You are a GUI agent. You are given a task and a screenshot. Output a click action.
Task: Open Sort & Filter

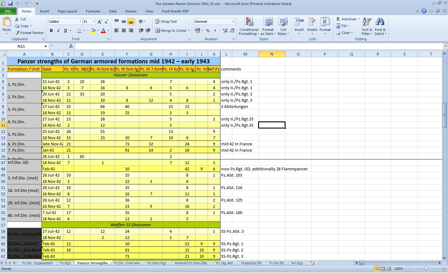pos(367,26)
